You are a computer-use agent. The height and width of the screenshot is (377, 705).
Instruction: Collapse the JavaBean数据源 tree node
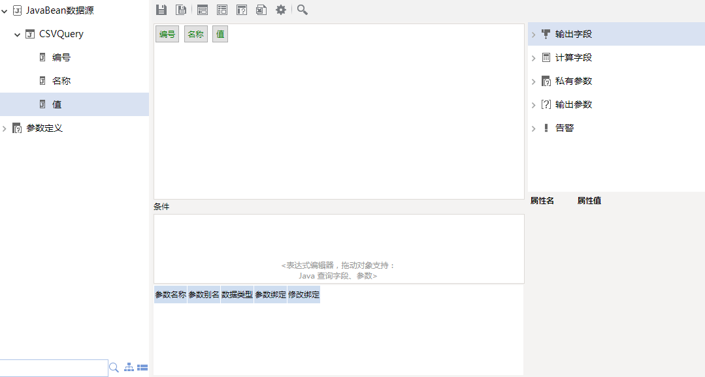click(5, 11)
